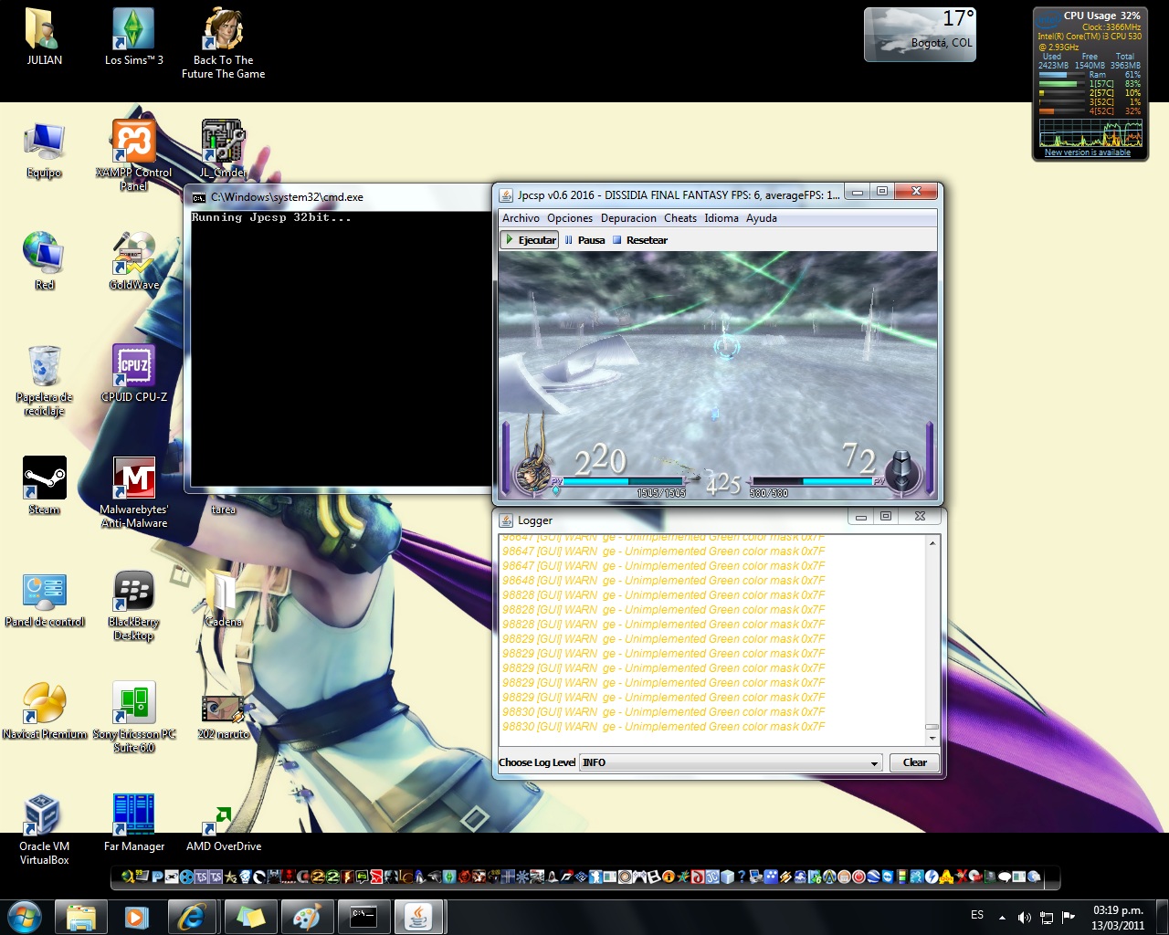Click the Logger scrollbar up arrow
The image size is (1169, 935).
pos(932,543)
